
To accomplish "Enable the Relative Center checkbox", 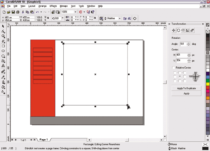I will tap(174, 68).
